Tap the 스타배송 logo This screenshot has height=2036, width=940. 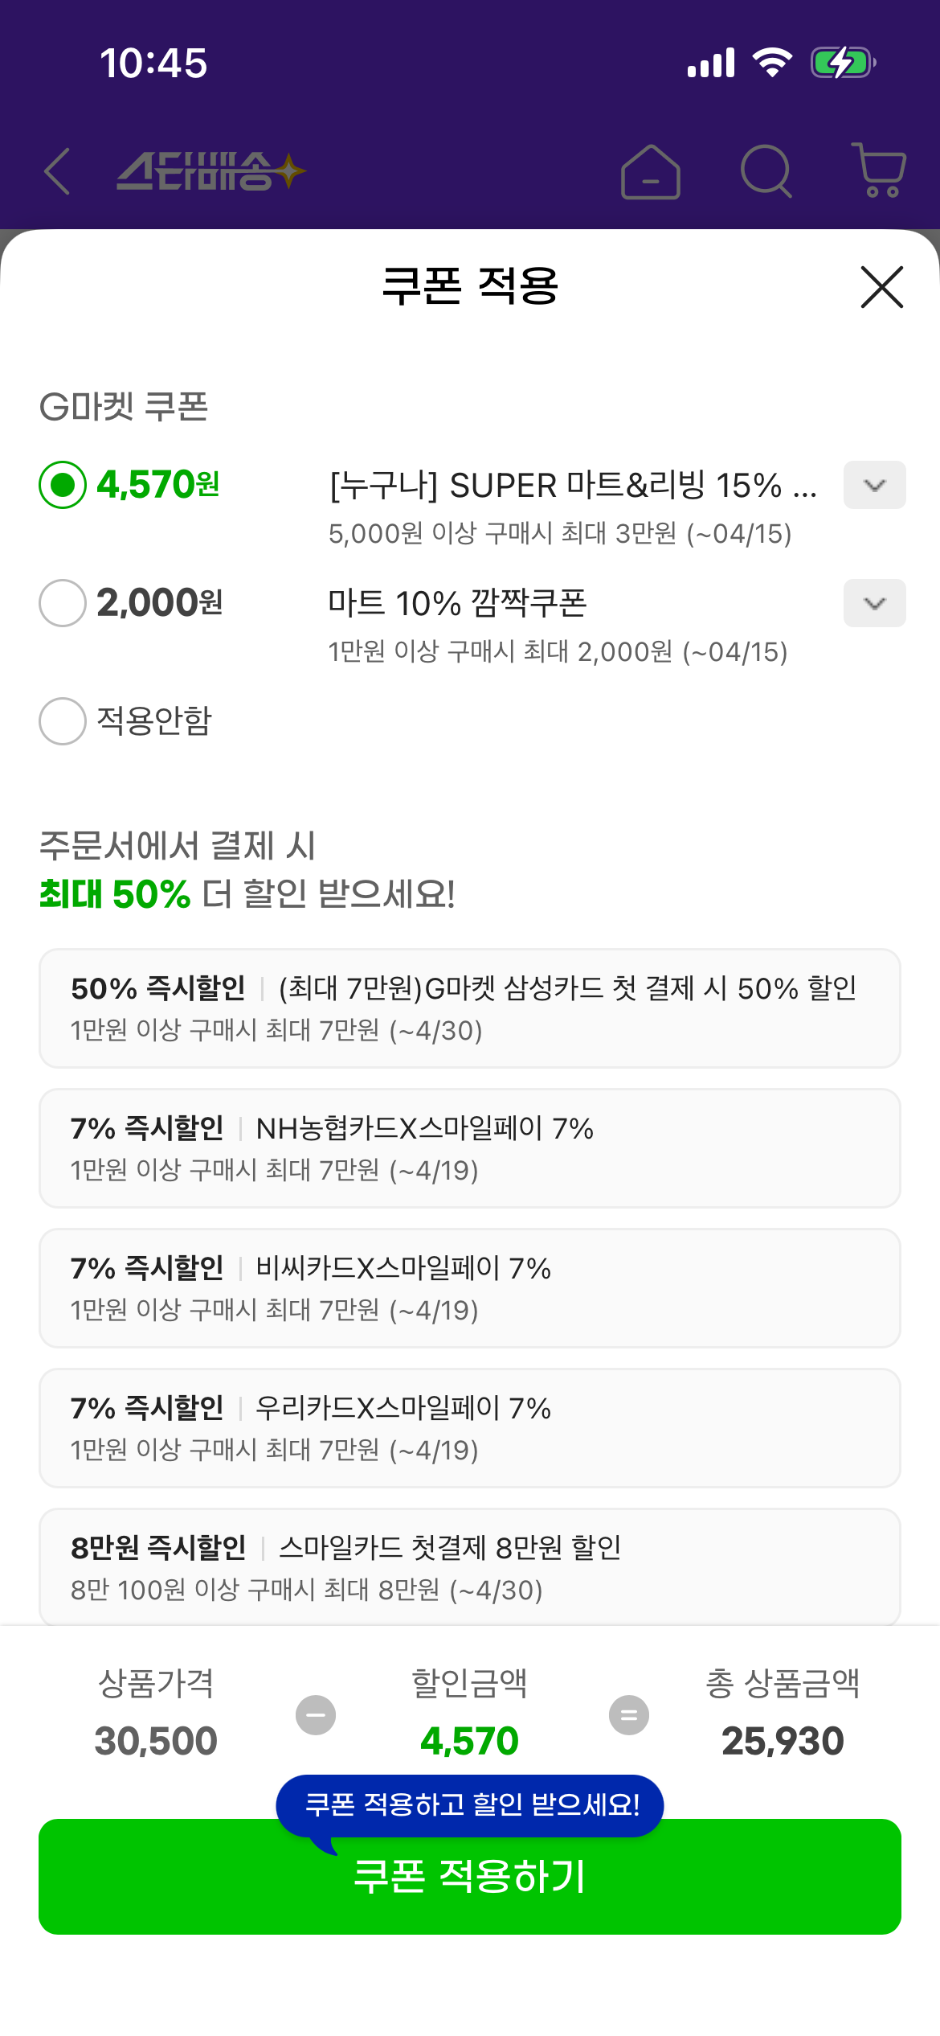coord(210,171)
